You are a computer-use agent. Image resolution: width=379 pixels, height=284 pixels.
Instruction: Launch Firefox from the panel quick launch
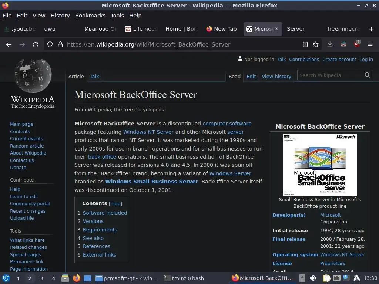(76, 278)
